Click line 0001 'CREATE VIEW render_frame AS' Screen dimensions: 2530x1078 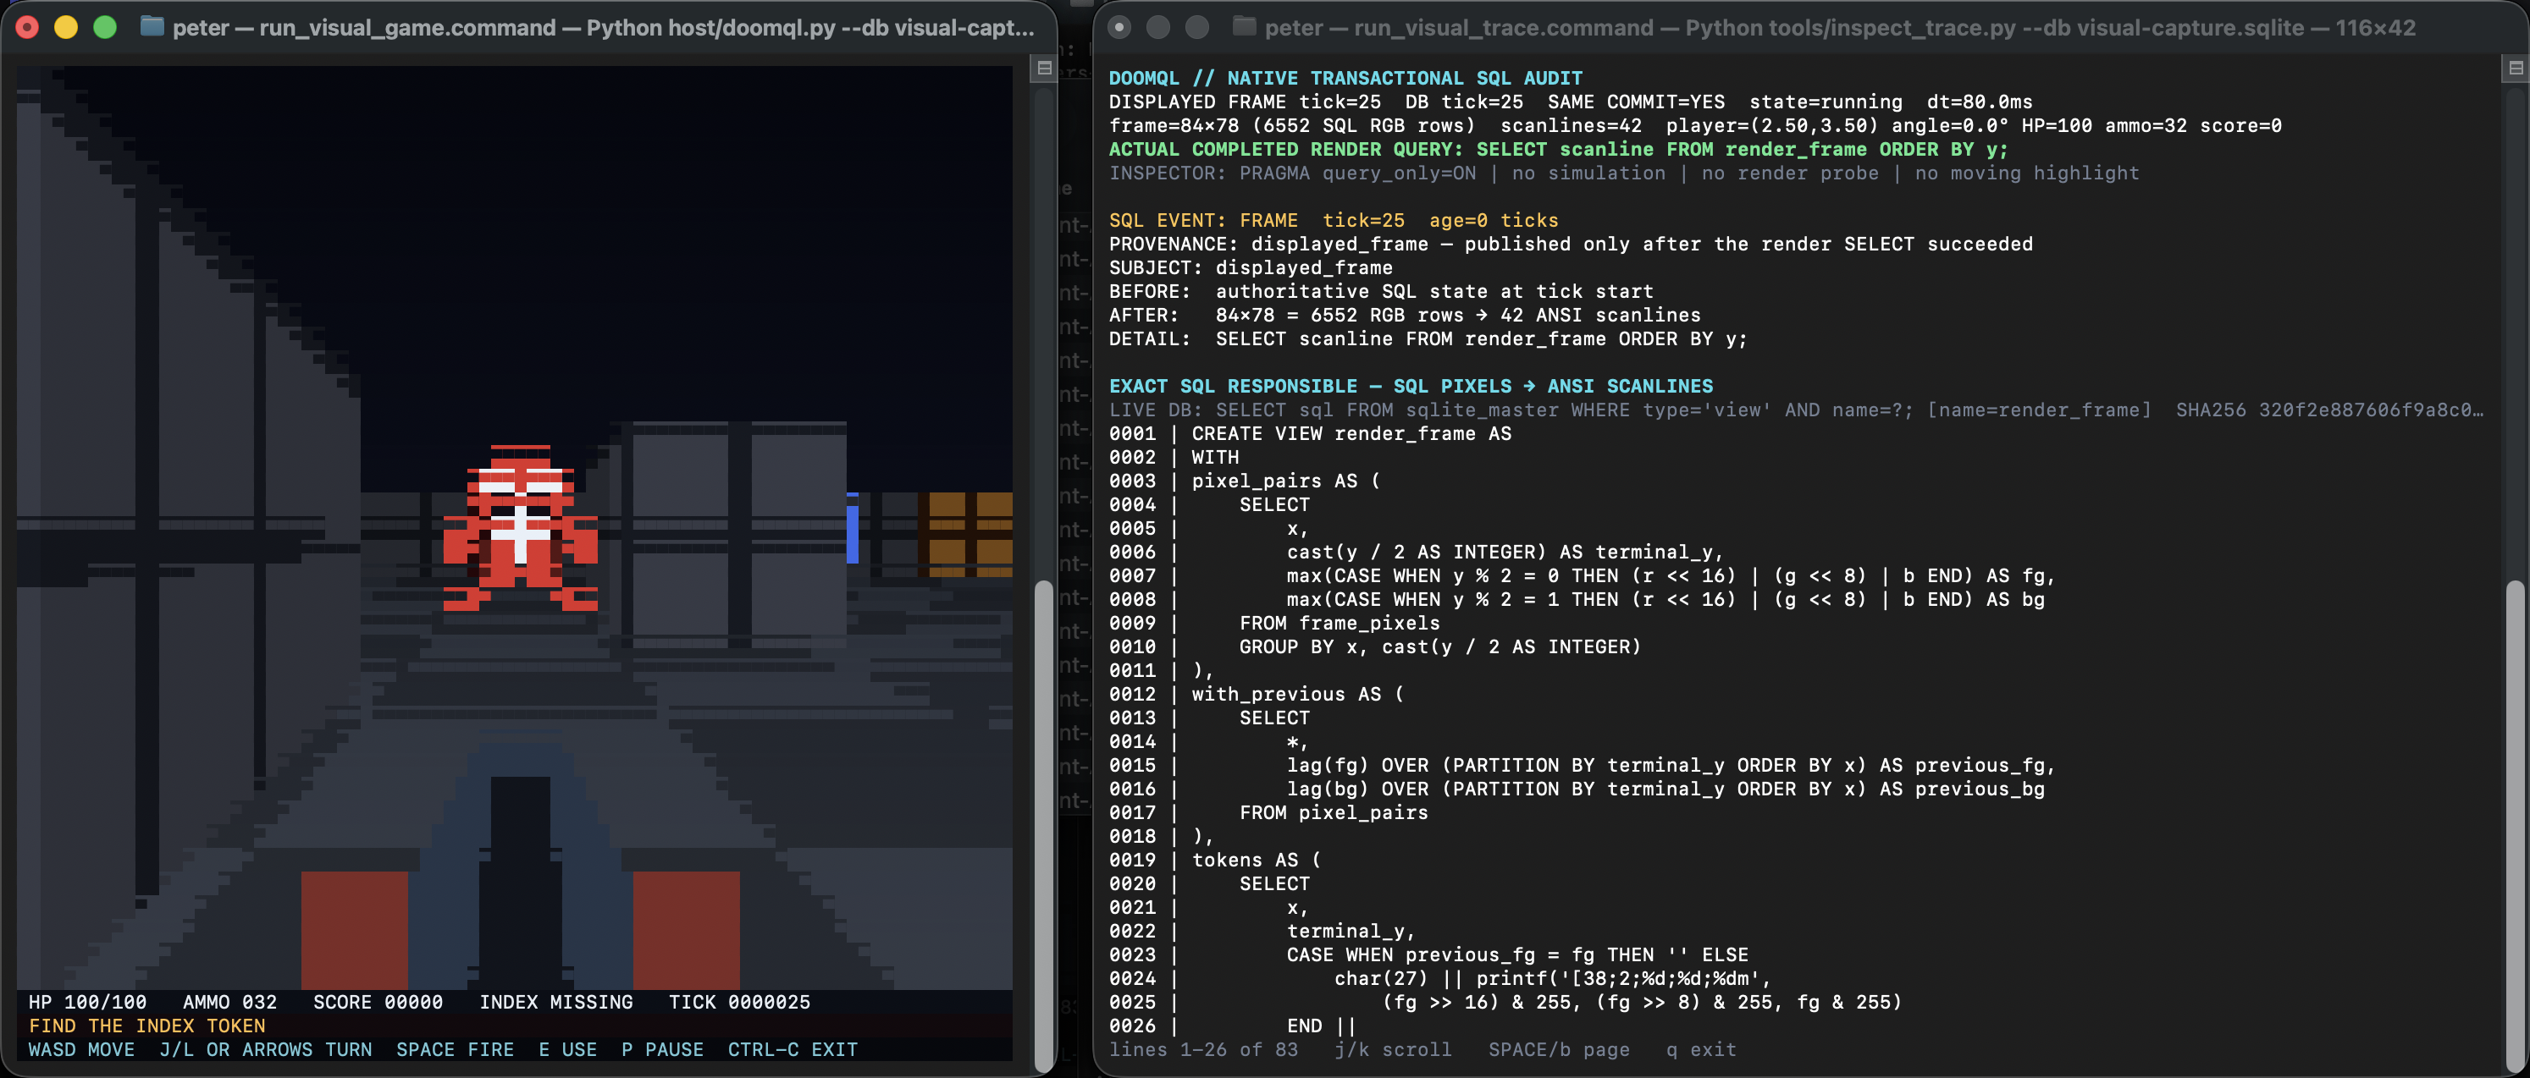coord(1310,433)
